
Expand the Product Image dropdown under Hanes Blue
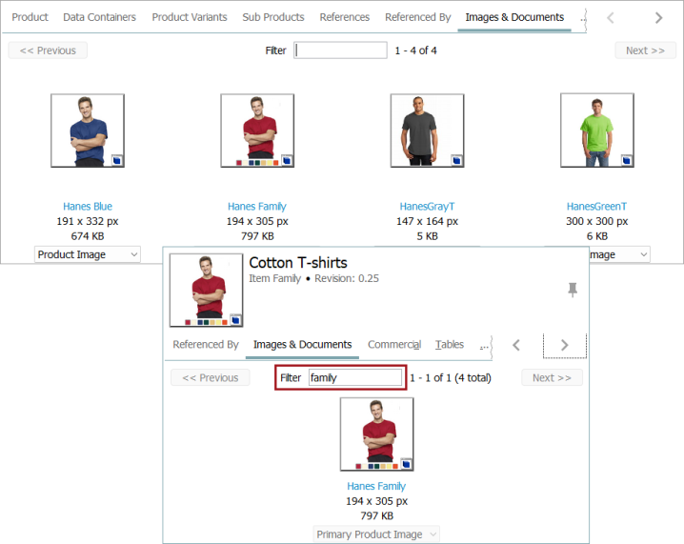pyautogui.click(x=88, y=254)
